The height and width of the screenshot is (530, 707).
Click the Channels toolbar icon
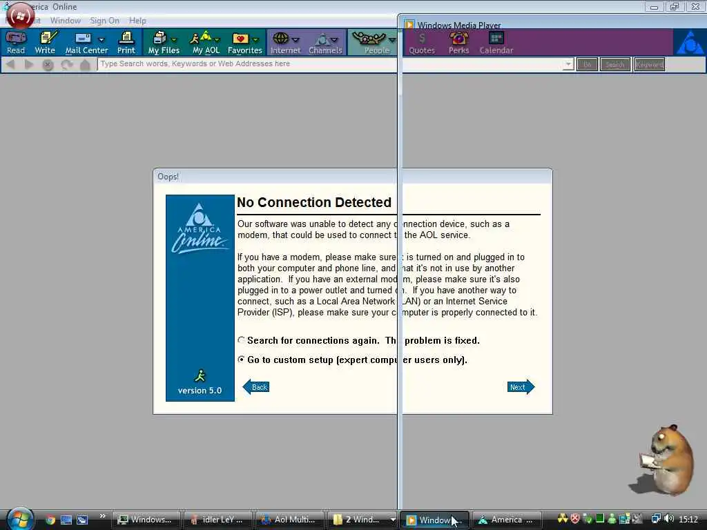[322, 39]
